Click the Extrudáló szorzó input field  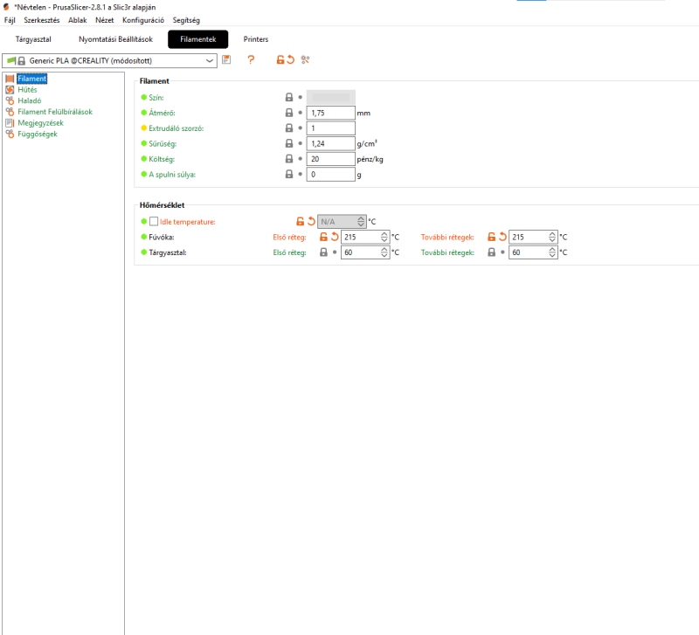click(x=331, y=128)
